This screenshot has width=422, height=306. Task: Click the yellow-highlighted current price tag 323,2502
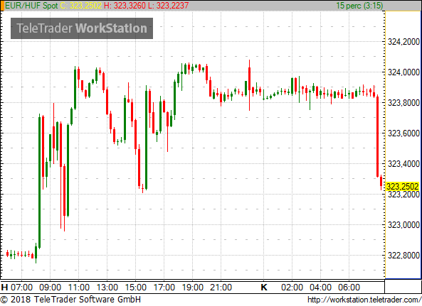[403, 186]
